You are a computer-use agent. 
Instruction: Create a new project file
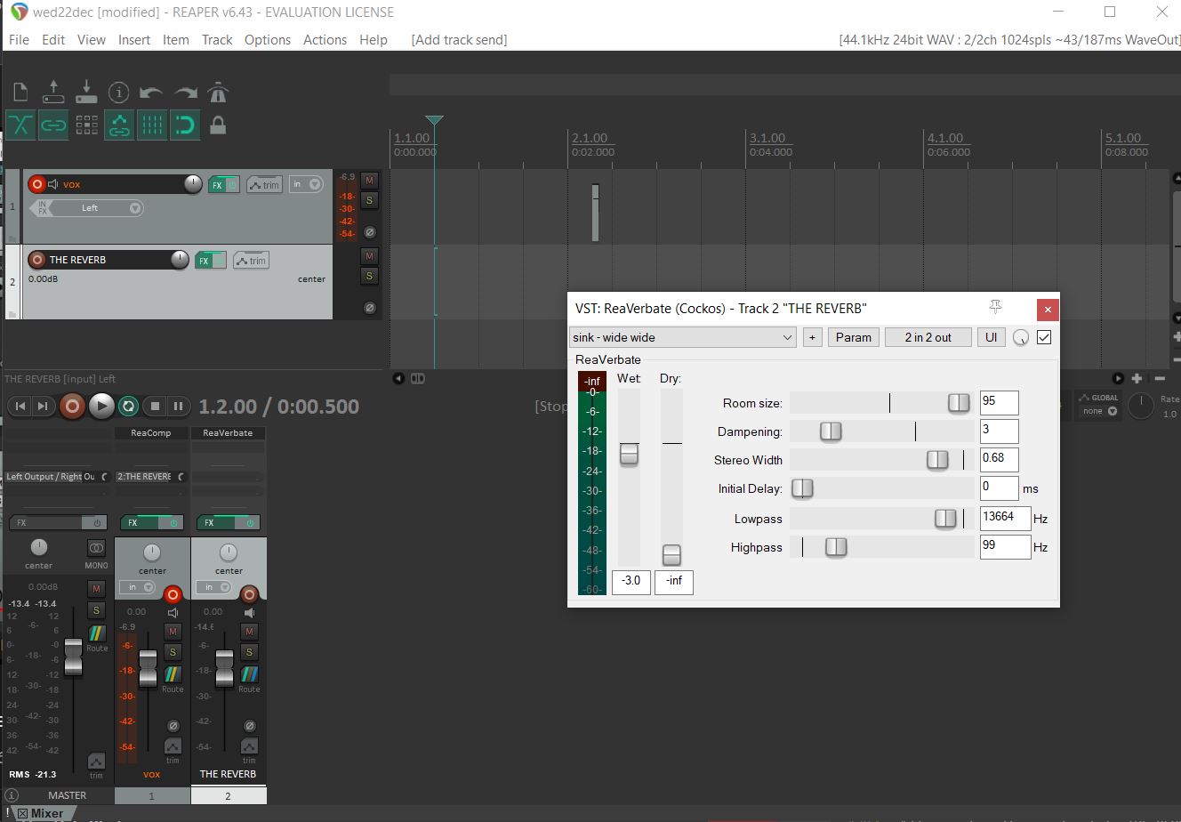pyautogui.click(x=20, y=92)
